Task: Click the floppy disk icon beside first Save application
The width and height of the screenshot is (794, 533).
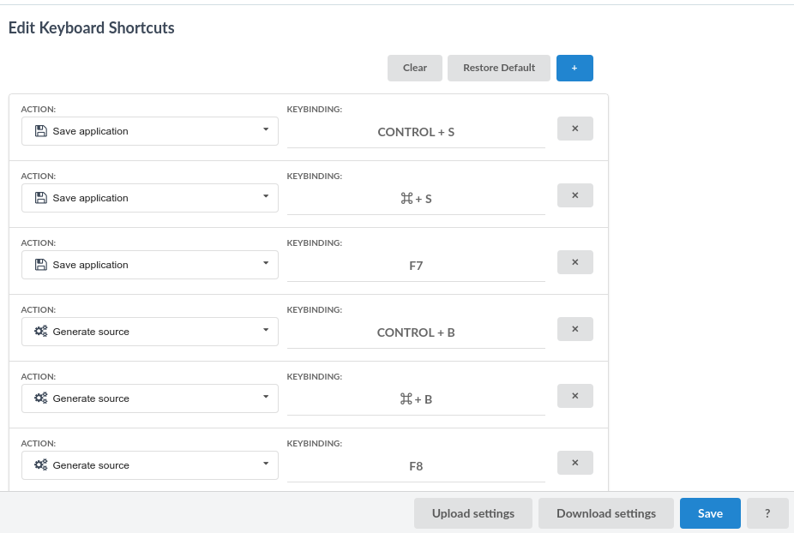Action: (40, 131)
